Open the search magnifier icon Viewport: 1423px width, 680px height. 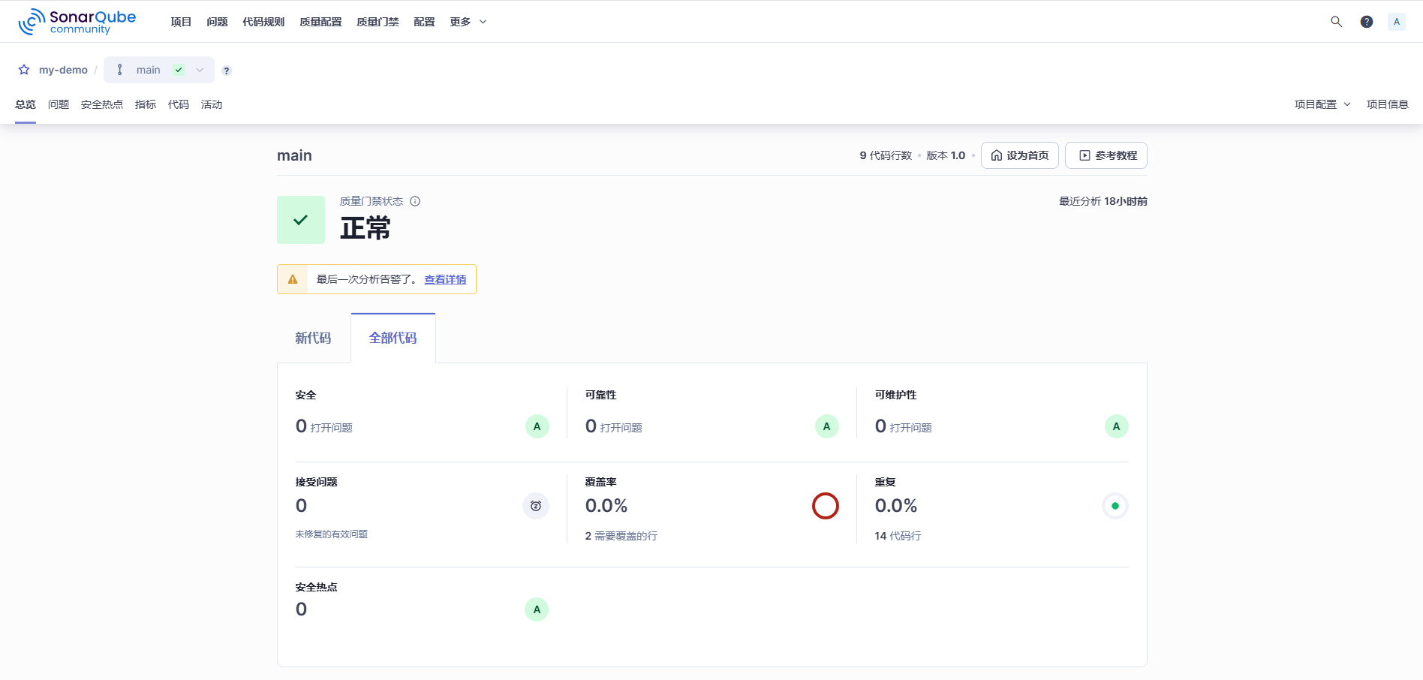(1336, 22)
